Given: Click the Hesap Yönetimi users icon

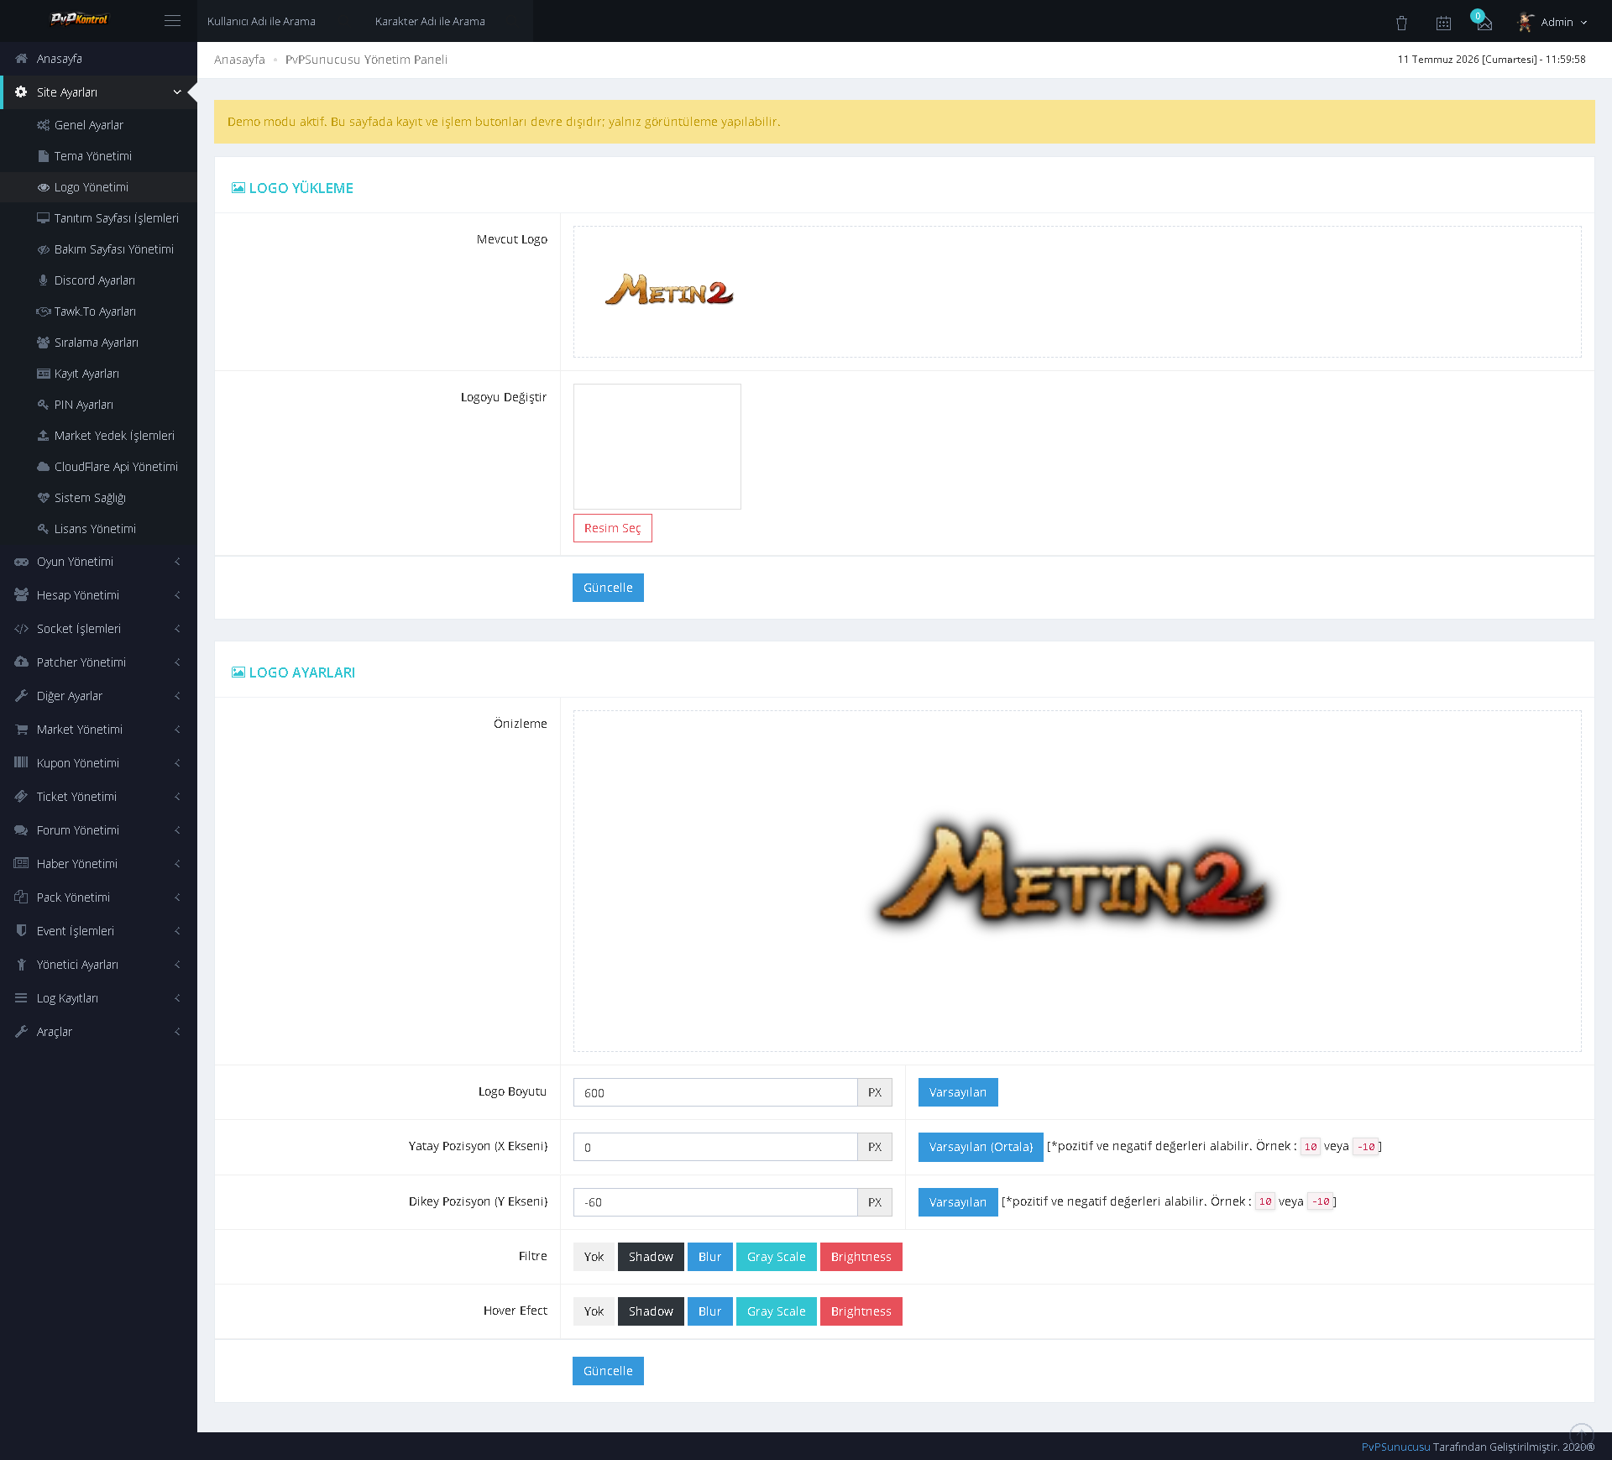Looking at the screenshot, I should click(21, 595).
